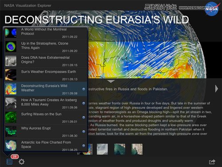Image resolution: width=222 pixels, height=167 pixels.
Task: Click the DNA story grayscale thumbnail
Action: (11, 61)
